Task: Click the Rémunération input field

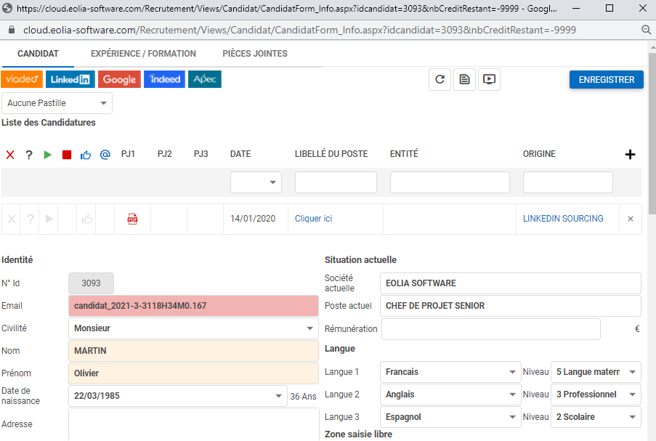Action: click(x=490, y=329)
